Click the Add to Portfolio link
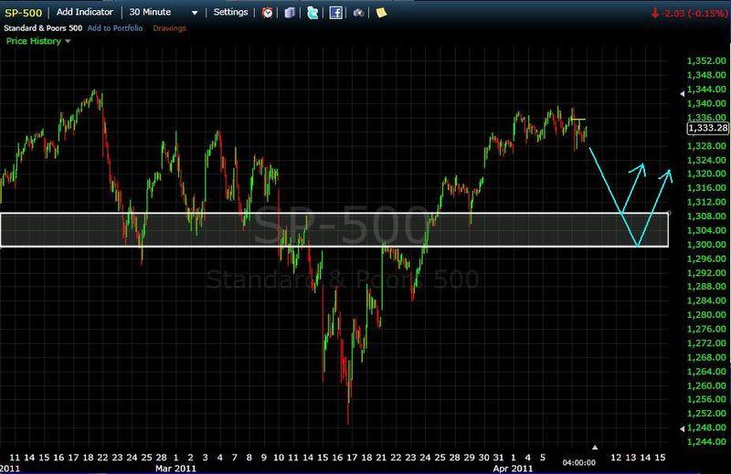The height and width of the screenshot is (474, 731). 115,28
